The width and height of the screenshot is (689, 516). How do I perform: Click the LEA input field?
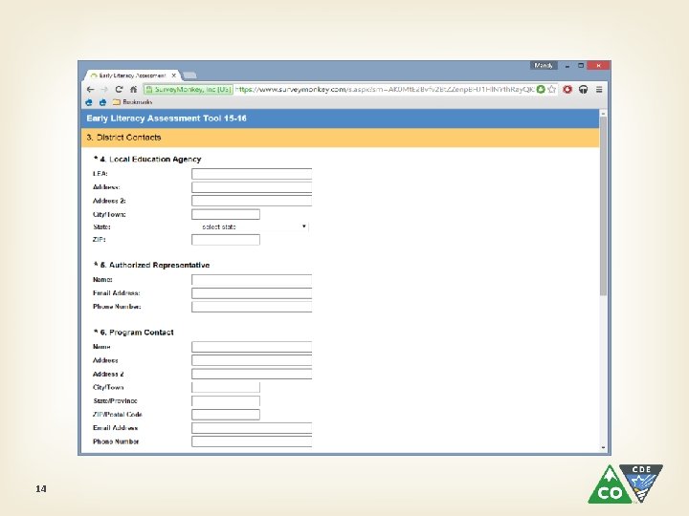click(252, 174)
